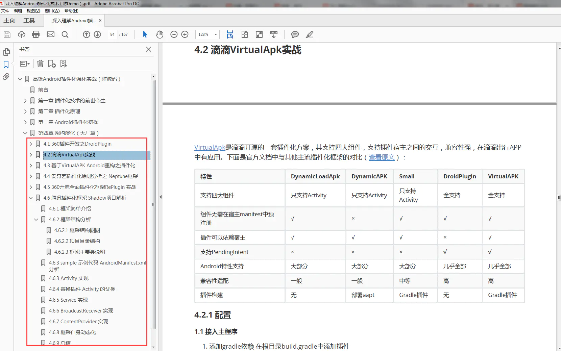Go to 4.6.7 ContentProvider 实现 bookmark
Viewport: 561px width, 351px height.
pos(78,322)
